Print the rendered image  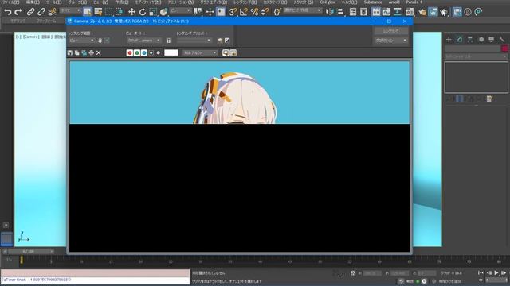tap(92, 53)
